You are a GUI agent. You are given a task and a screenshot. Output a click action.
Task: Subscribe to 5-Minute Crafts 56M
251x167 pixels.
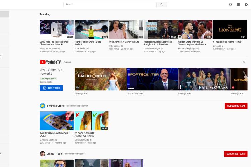click(236, 106)
